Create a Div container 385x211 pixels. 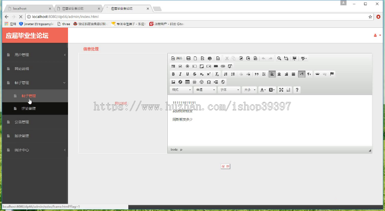(x=264, y=74)
